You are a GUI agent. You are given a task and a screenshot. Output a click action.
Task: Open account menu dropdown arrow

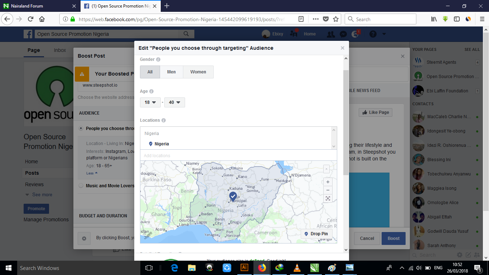click(384, 34)
